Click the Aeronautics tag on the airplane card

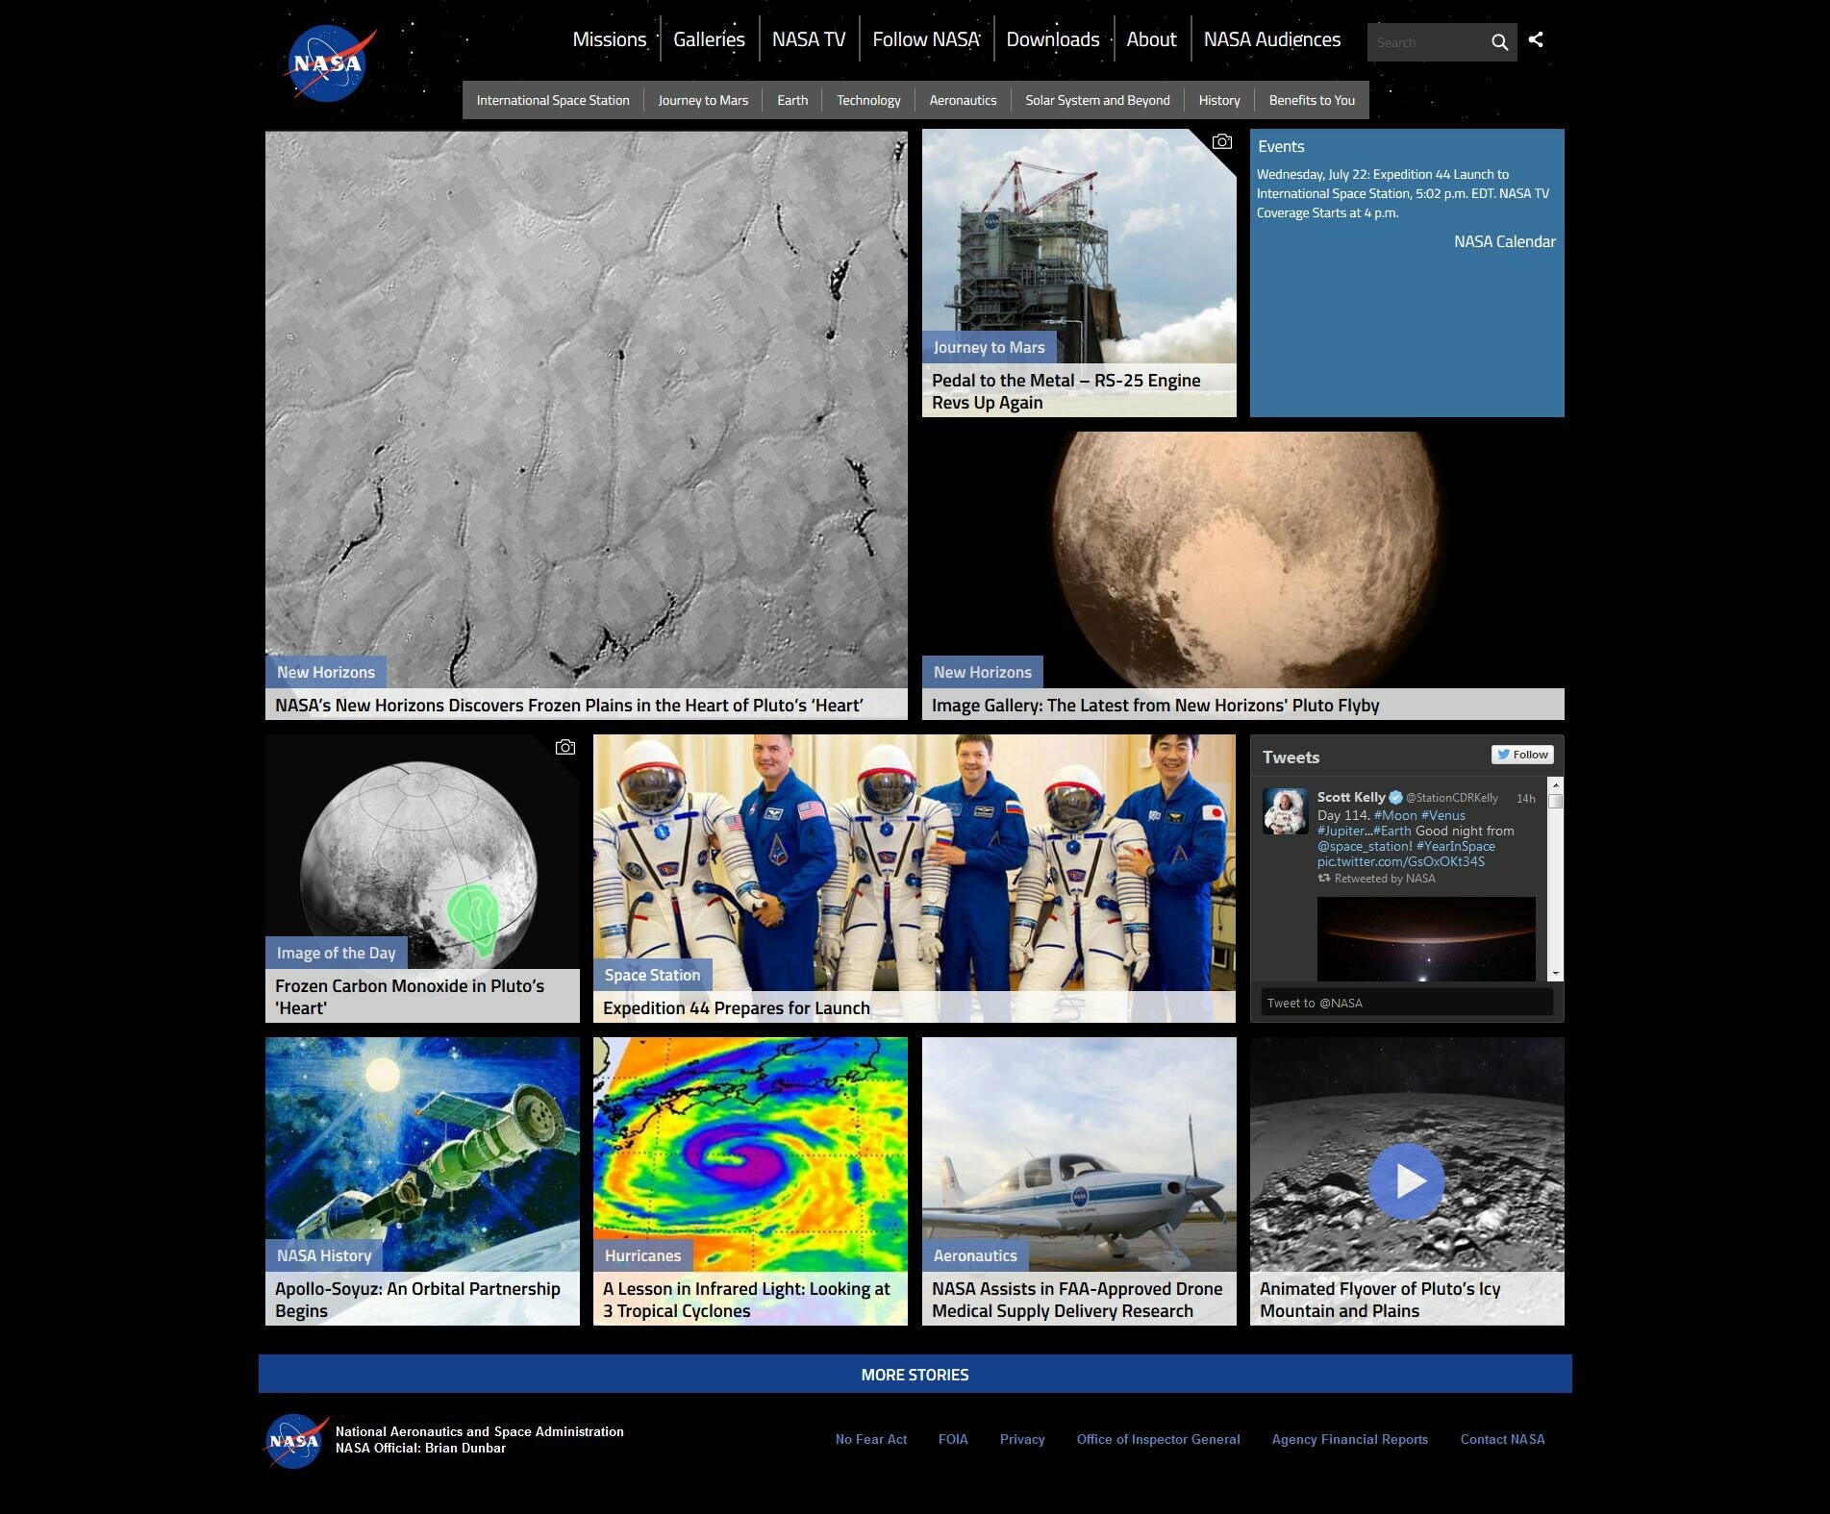click(x=974, y=1255)
